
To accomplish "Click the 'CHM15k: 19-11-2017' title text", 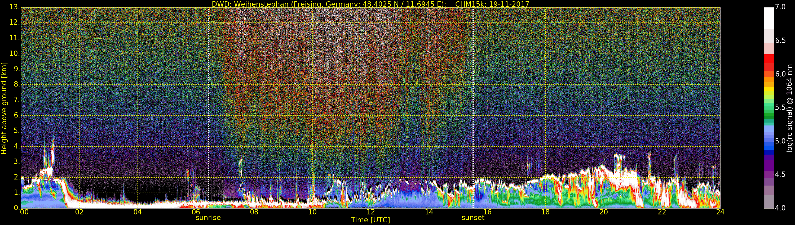I will click(x=492, y=4).
